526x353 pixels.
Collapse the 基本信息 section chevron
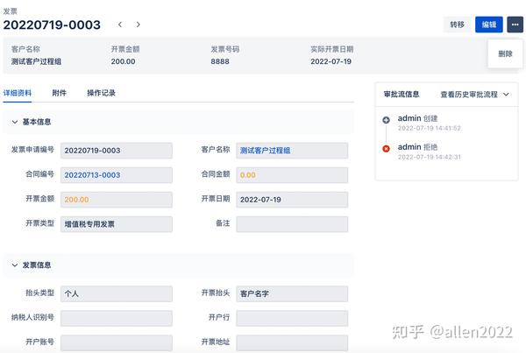click(x=14, y=122)
